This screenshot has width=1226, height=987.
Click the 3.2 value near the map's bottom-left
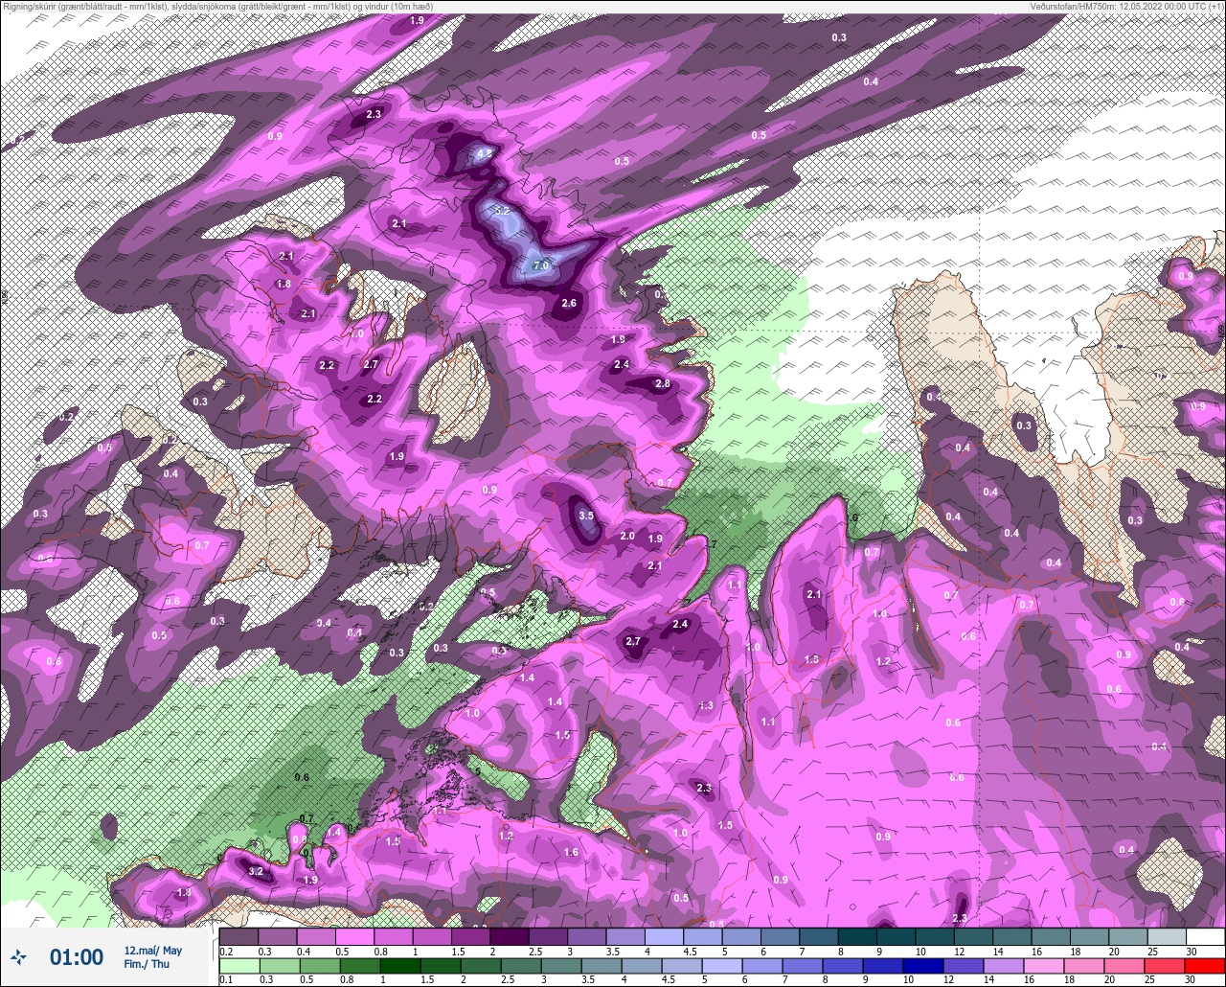[256, 871]
